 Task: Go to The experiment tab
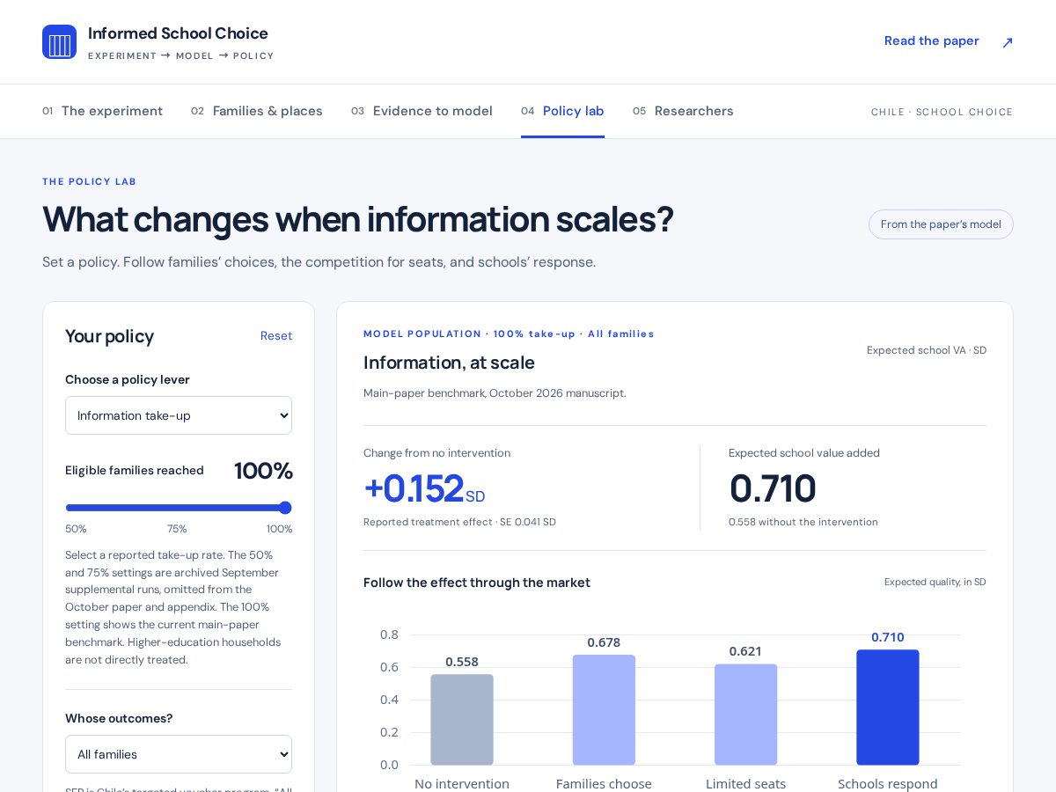coord(102,111)
